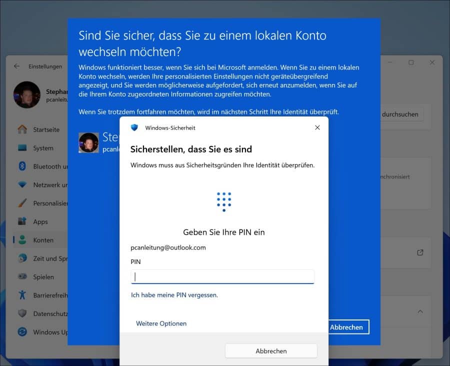Click inside the PIN input field
450x366 pixels.
[222, 276]
